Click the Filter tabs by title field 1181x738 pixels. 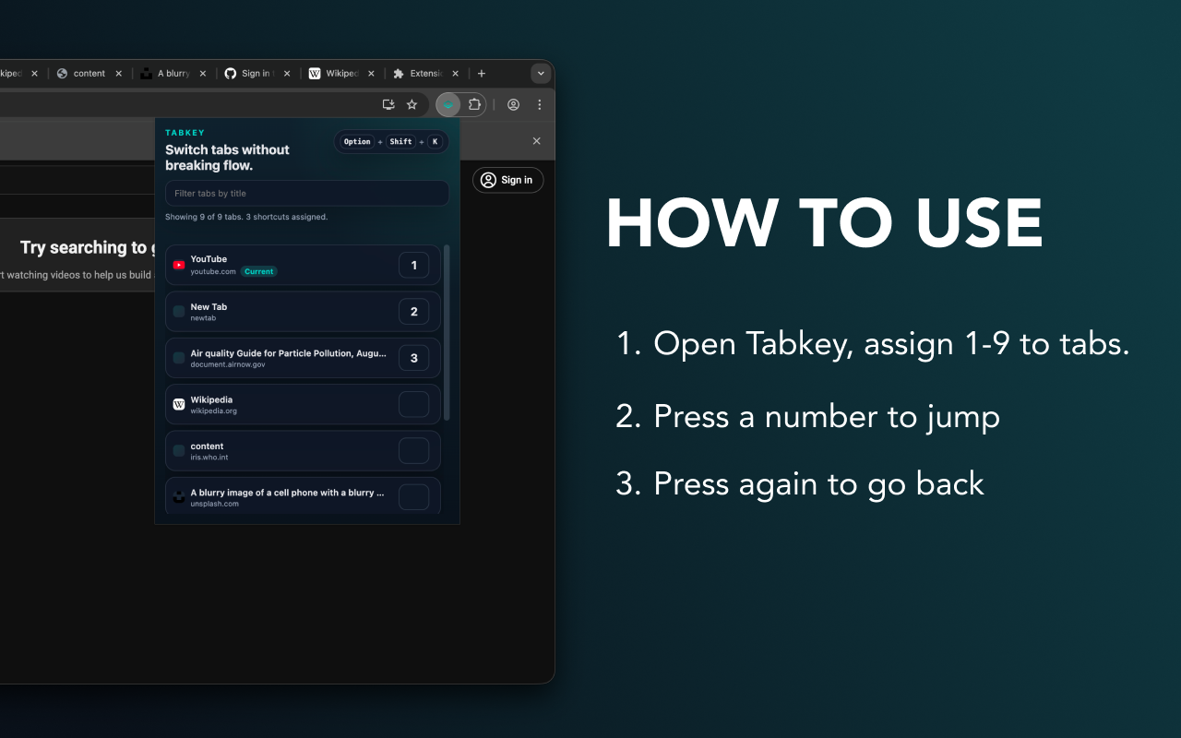click(306, 193)
